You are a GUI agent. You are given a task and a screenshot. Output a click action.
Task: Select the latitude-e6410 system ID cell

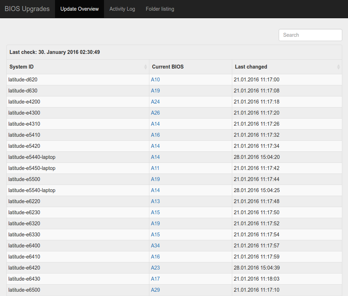[78, 257]
